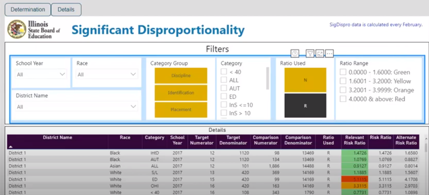The width and height of the screenshot is (429, 195).
Task: Tick the '4.0000 & above: Red' checkbox
Action: [343, 99]
